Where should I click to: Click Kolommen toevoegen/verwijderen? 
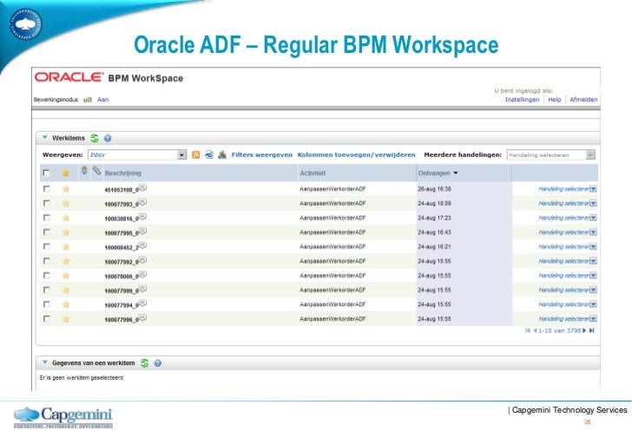pos(356,154)
